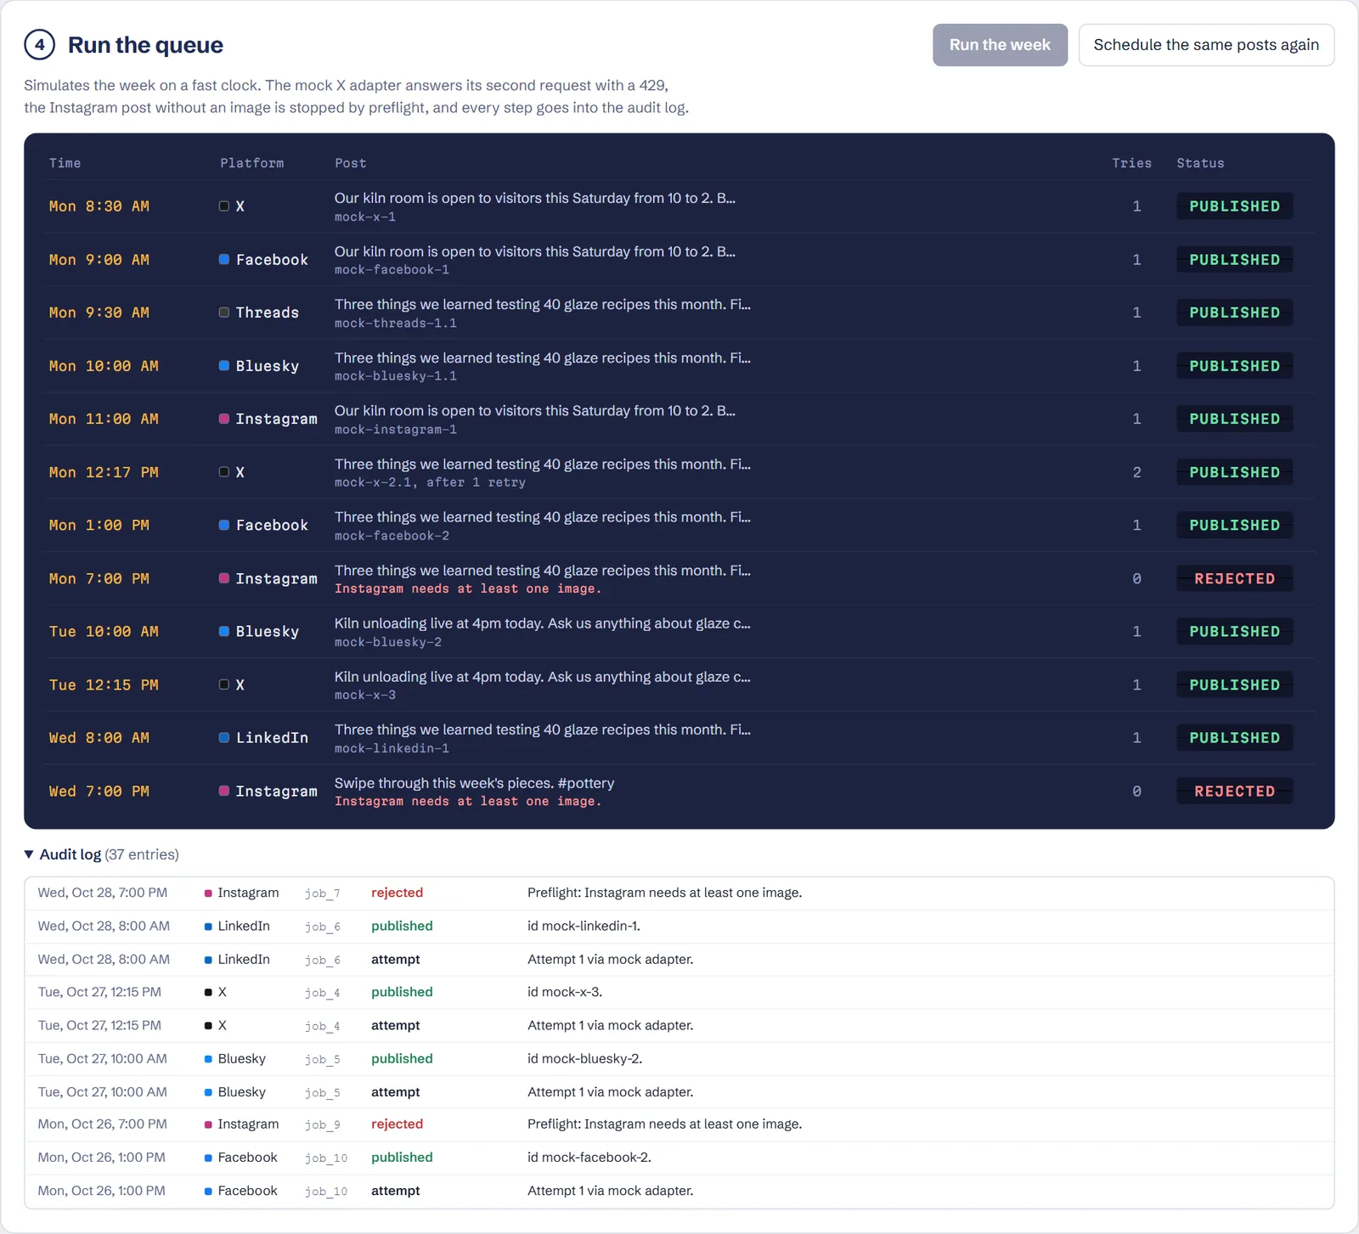The image size is (1359, 1234).
Task: Click the Facebook dot in Mon 9:00 AM row
Action: (x=224, y=260)
